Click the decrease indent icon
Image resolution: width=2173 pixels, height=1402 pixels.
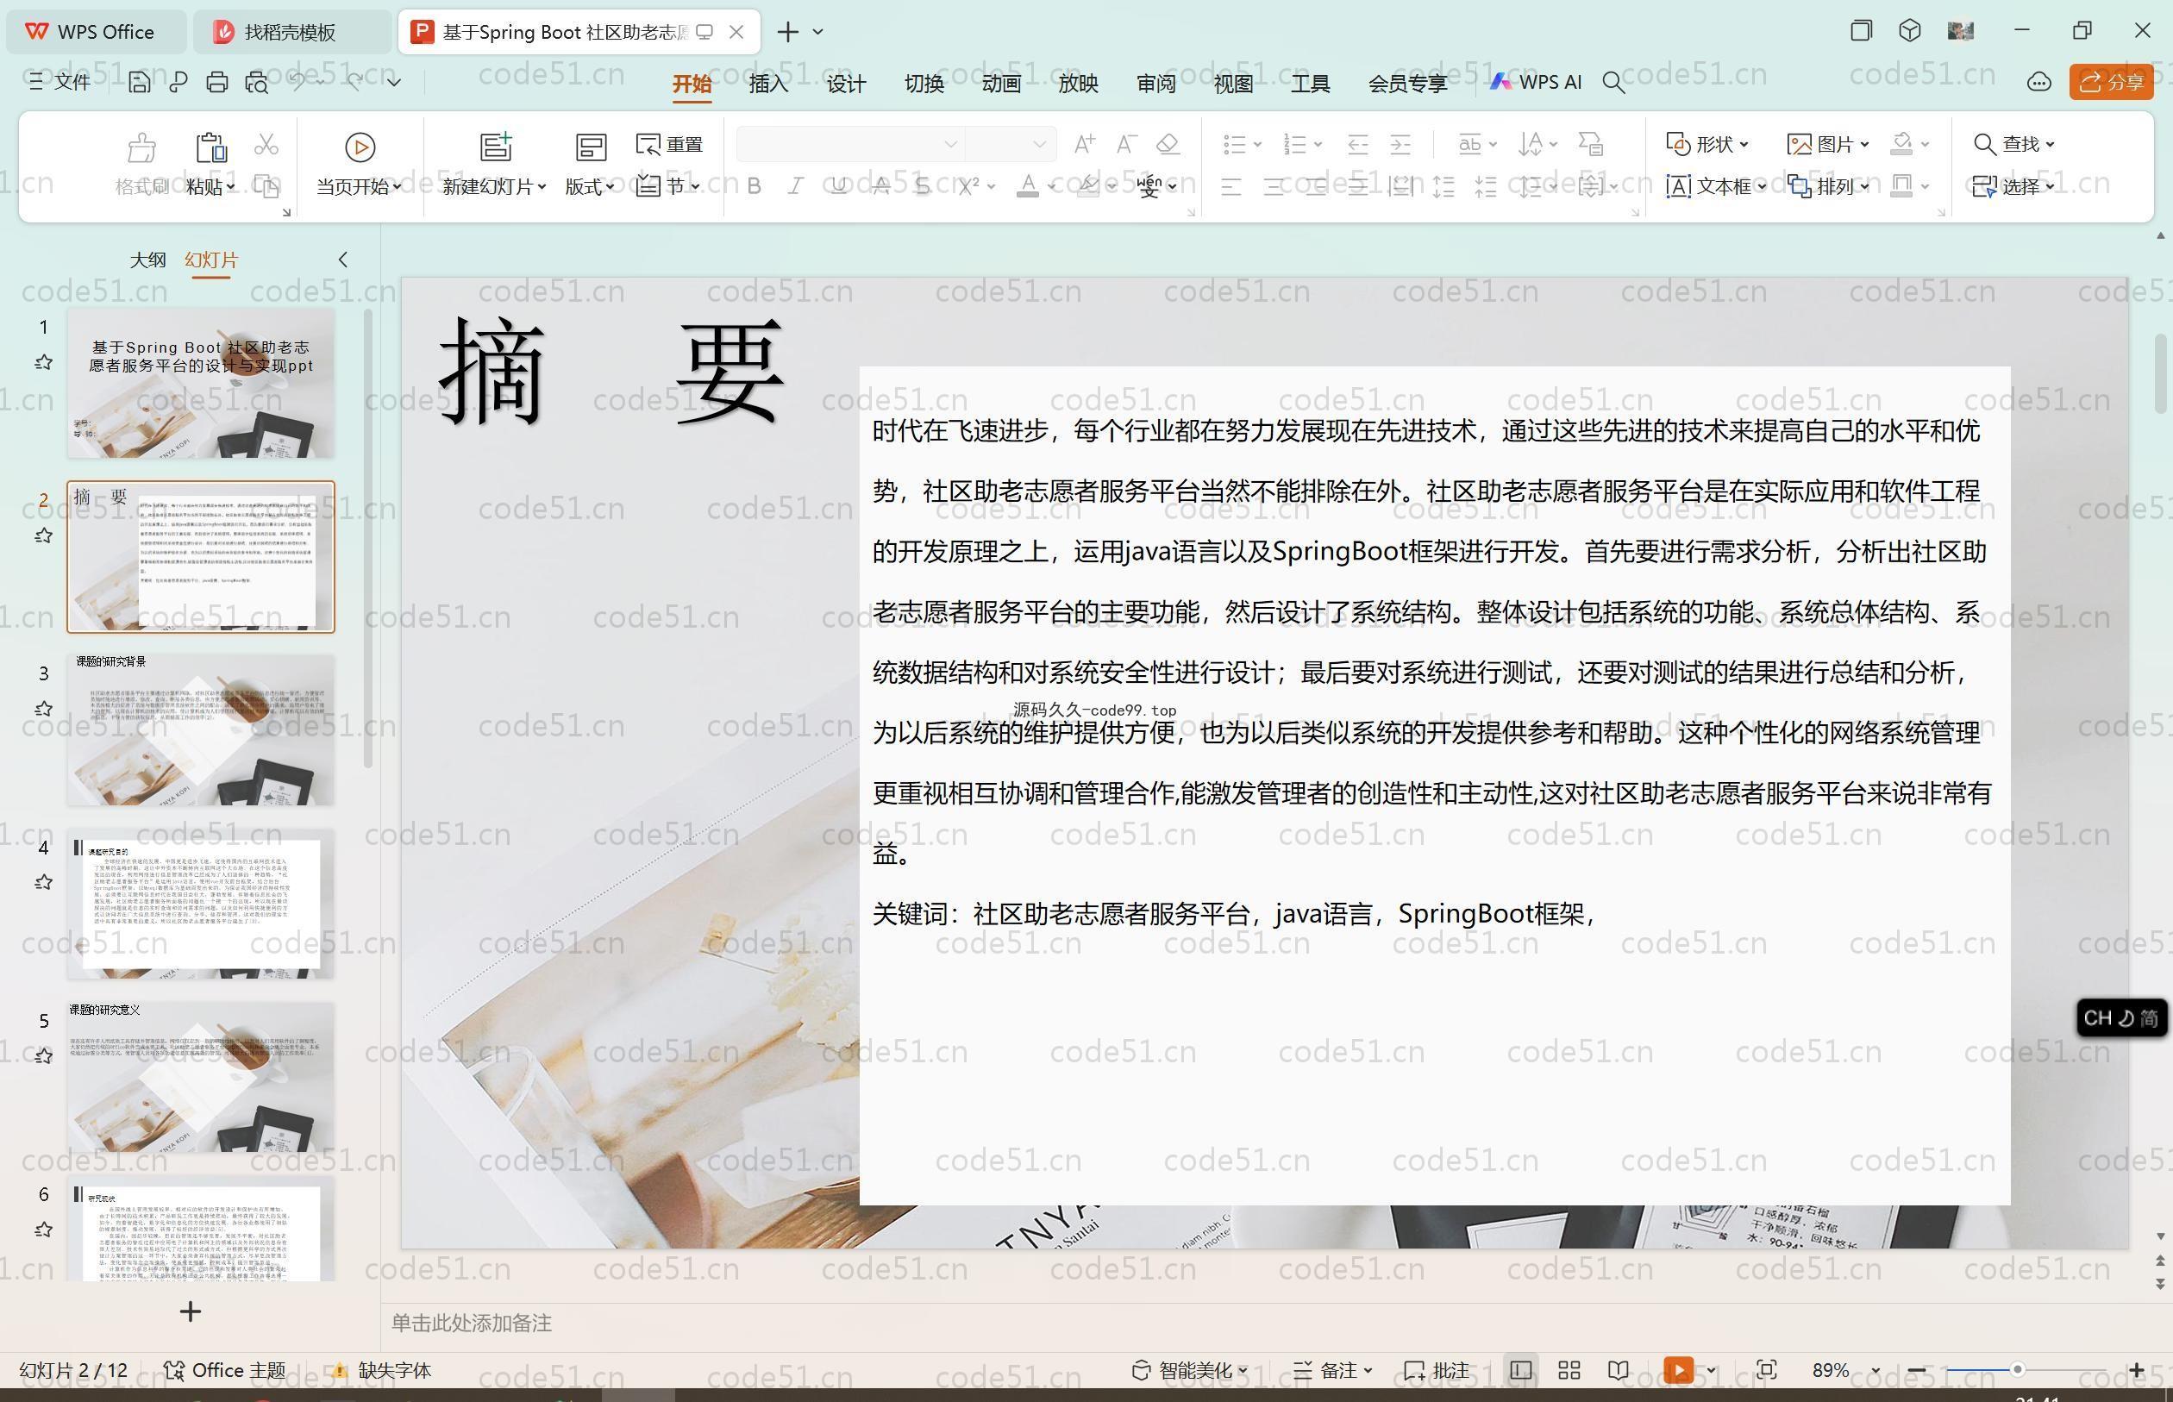click(1357, 144)
